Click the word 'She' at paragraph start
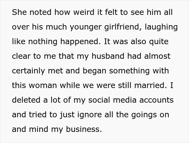The image size is (189, 143). coord(19,12)
